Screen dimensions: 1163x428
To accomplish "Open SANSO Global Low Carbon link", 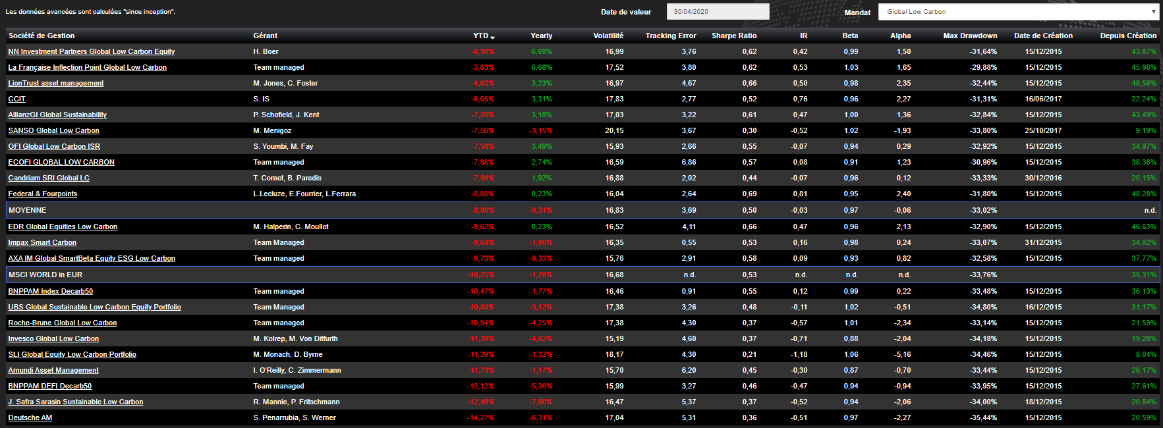I will click(x=53, y=130).
